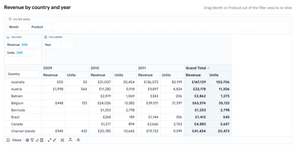This screenshot has width=296, height=148.
Task: Select the Belgium row label
Action: tap(17, 103)
